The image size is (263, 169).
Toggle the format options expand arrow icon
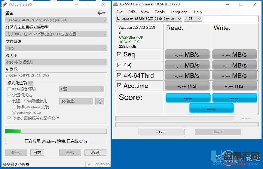(x=31, y=83)
